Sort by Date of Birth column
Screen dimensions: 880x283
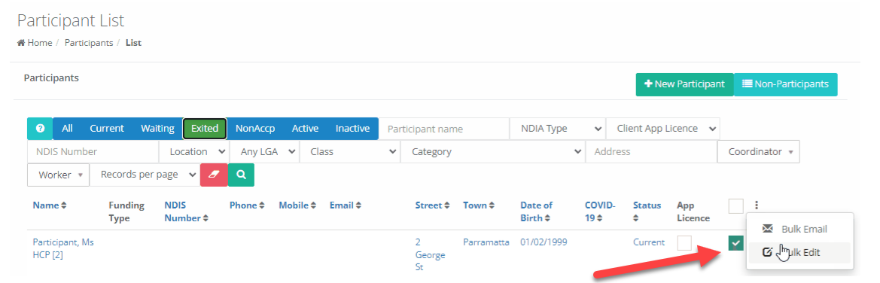point(537,211)
